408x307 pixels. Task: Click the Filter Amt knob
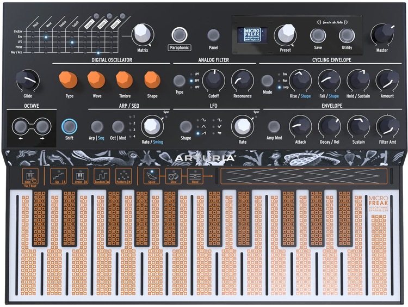click(388, 126)
